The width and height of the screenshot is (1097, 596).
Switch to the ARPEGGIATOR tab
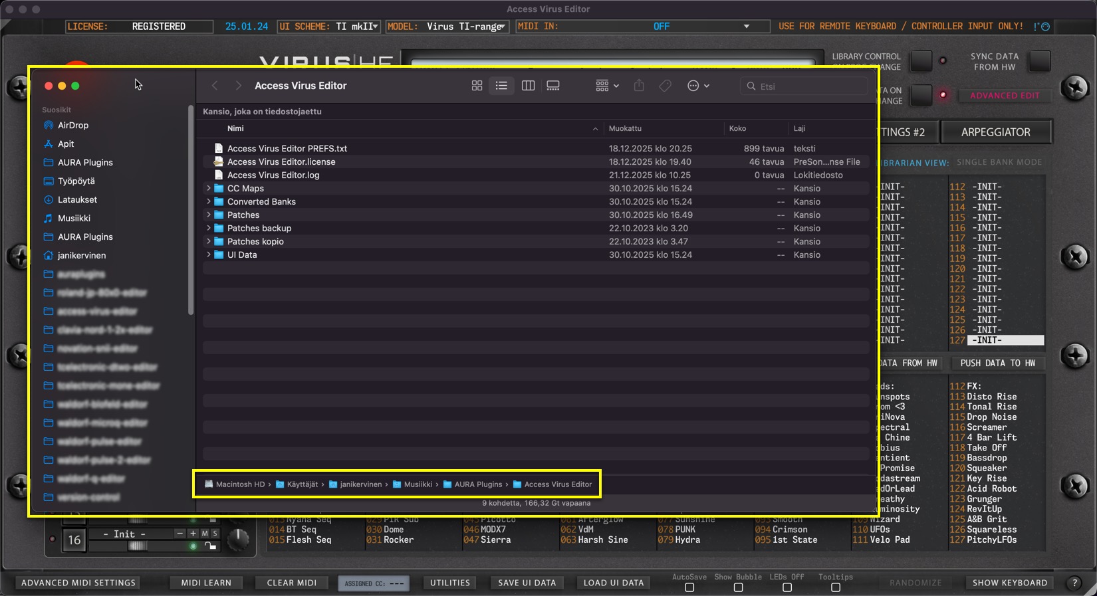995,132
